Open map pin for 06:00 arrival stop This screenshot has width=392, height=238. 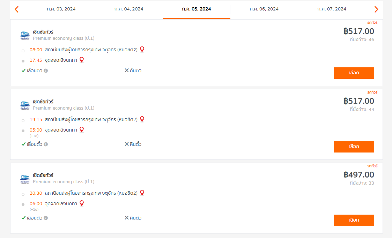point(81,203)
